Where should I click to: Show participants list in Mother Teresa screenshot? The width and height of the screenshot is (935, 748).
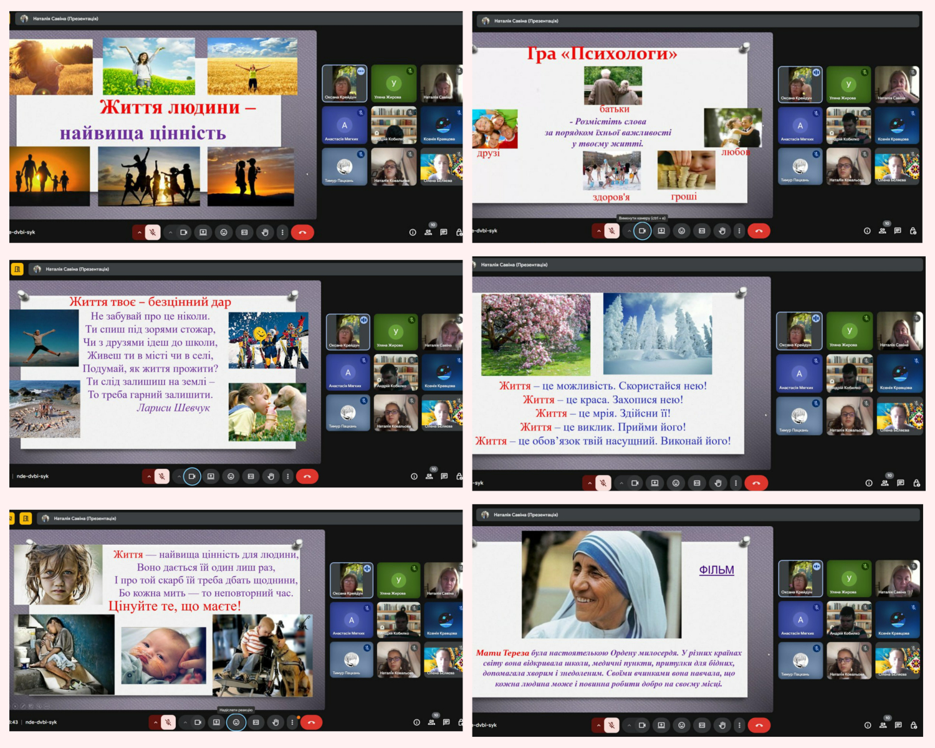883,725
